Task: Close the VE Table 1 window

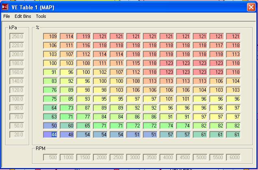Action: click(x=251, y=7)
